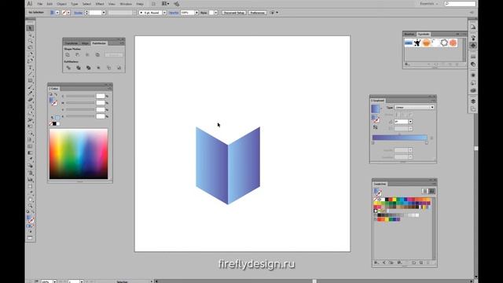Click the Minus Back pathfinder icon
Viewport: 503px width, 283px height.
click(119, 68)
